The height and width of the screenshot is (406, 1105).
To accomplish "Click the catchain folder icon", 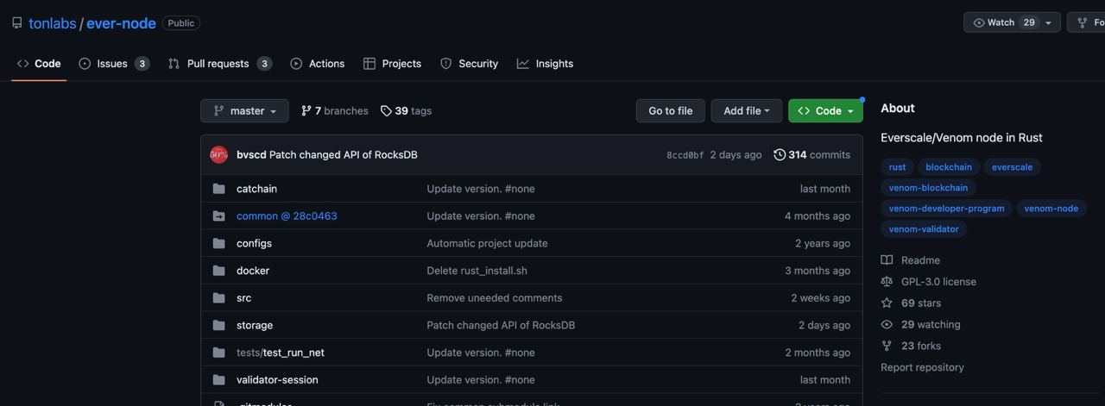I will tap(219, 189).
